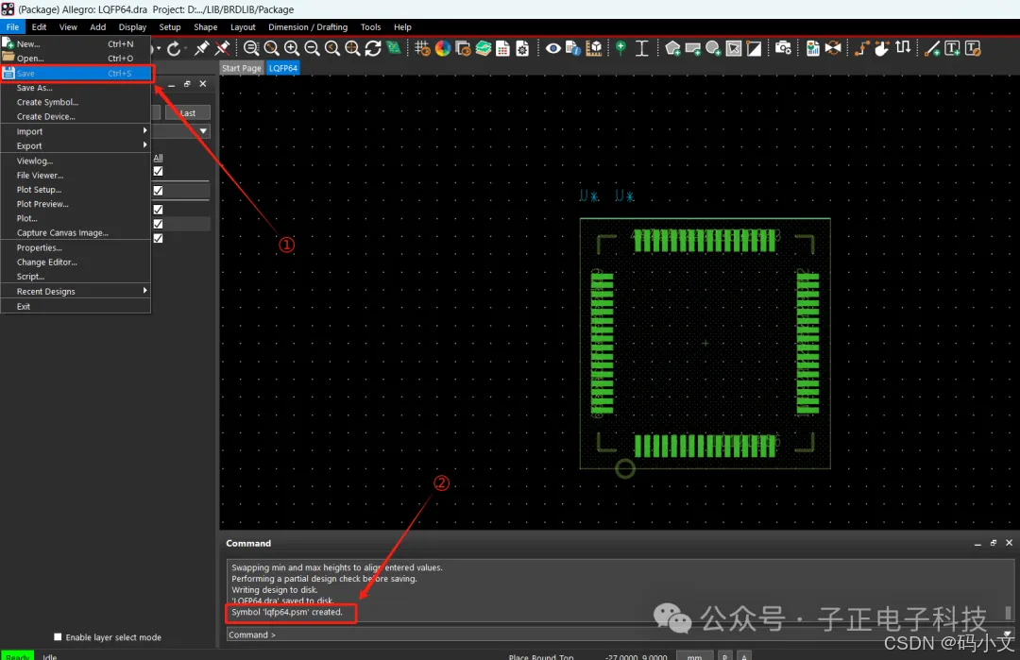
Task: Click the Fix pushpin icon
Action: pyautogui.click(x=202, y=48)
